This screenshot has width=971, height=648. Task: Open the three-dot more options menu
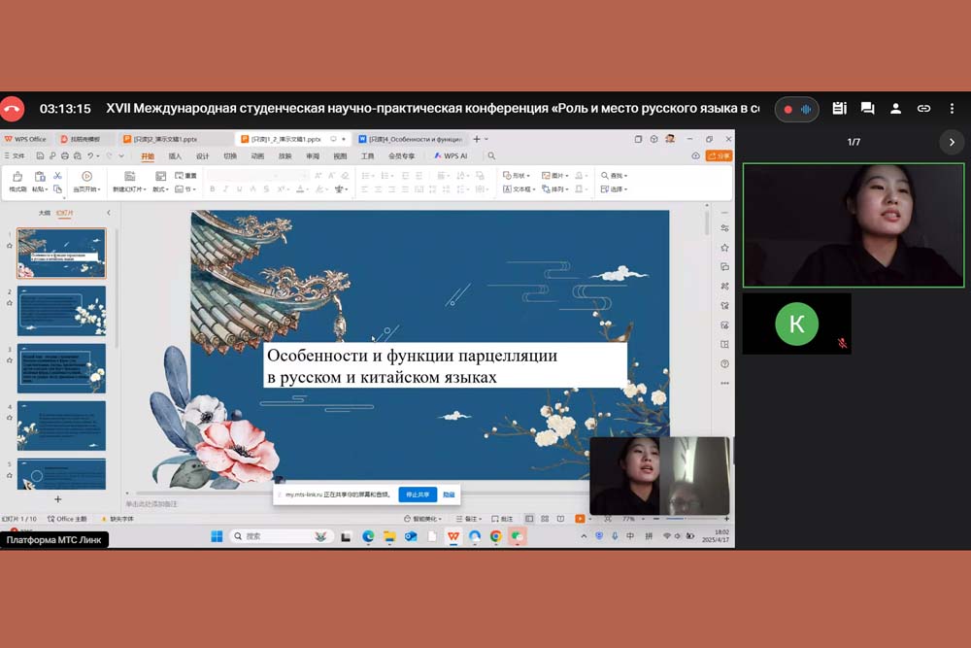pos(952,109)
